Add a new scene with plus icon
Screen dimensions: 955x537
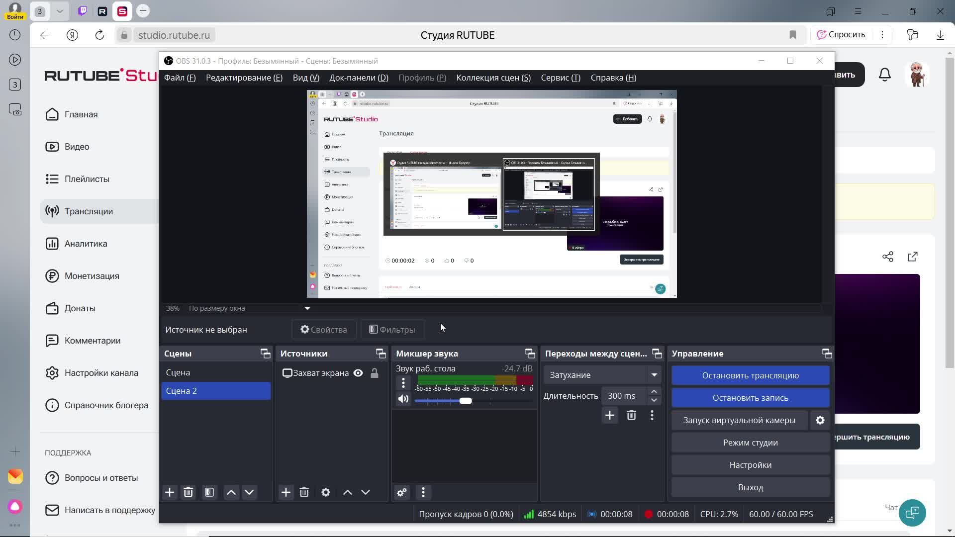point(170,492)
